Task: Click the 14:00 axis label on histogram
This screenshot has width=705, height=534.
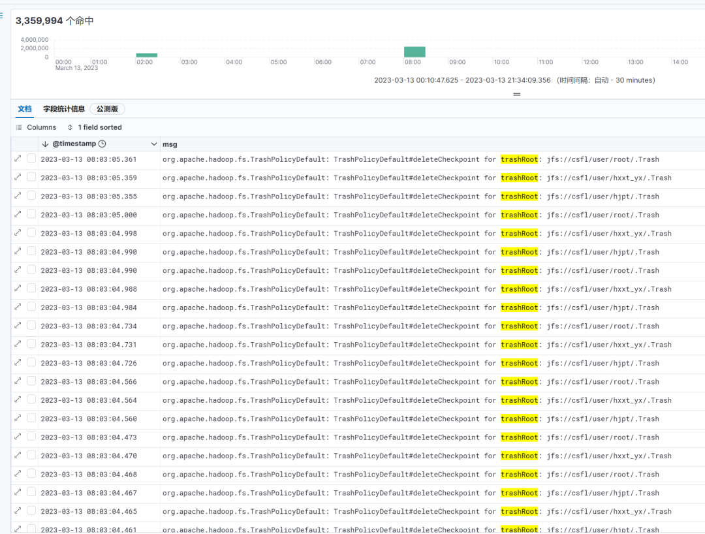Action: 680,62
